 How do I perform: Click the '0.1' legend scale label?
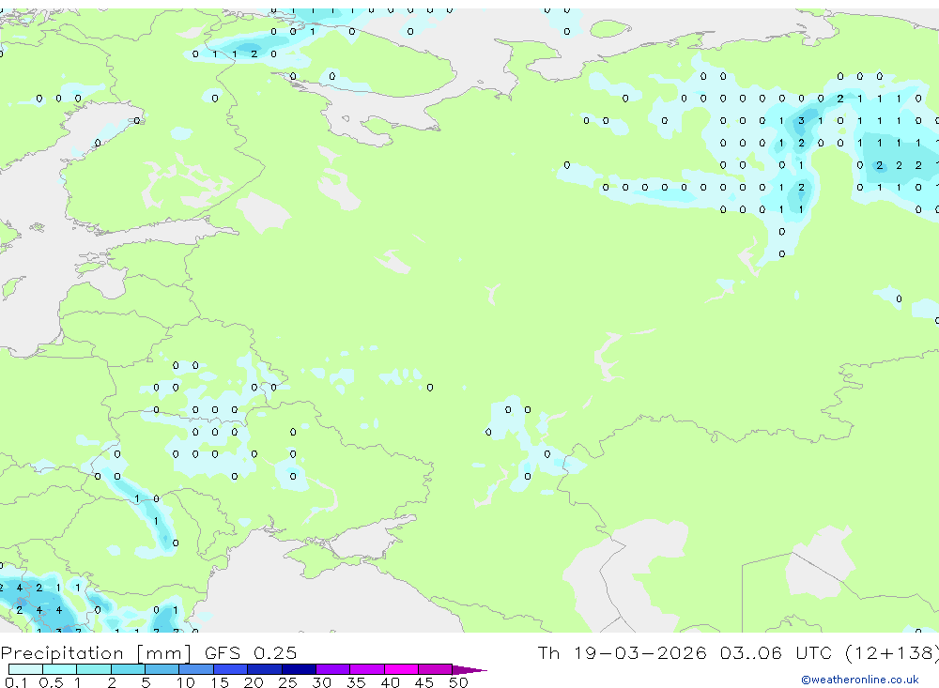click(15, 682)
